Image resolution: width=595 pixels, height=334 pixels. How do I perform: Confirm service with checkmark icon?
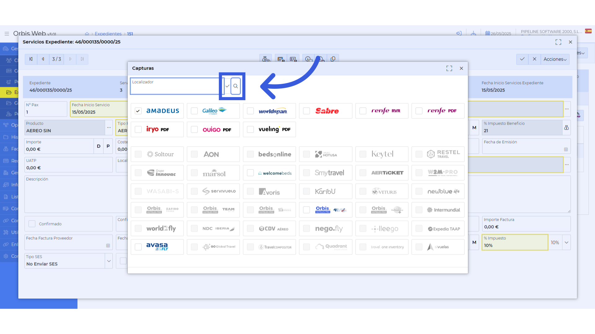click(522, 59)
